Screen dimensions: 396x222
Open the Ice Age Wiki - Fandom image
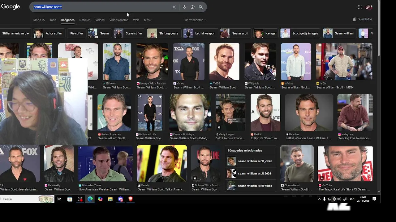click(x=152, y=62)
